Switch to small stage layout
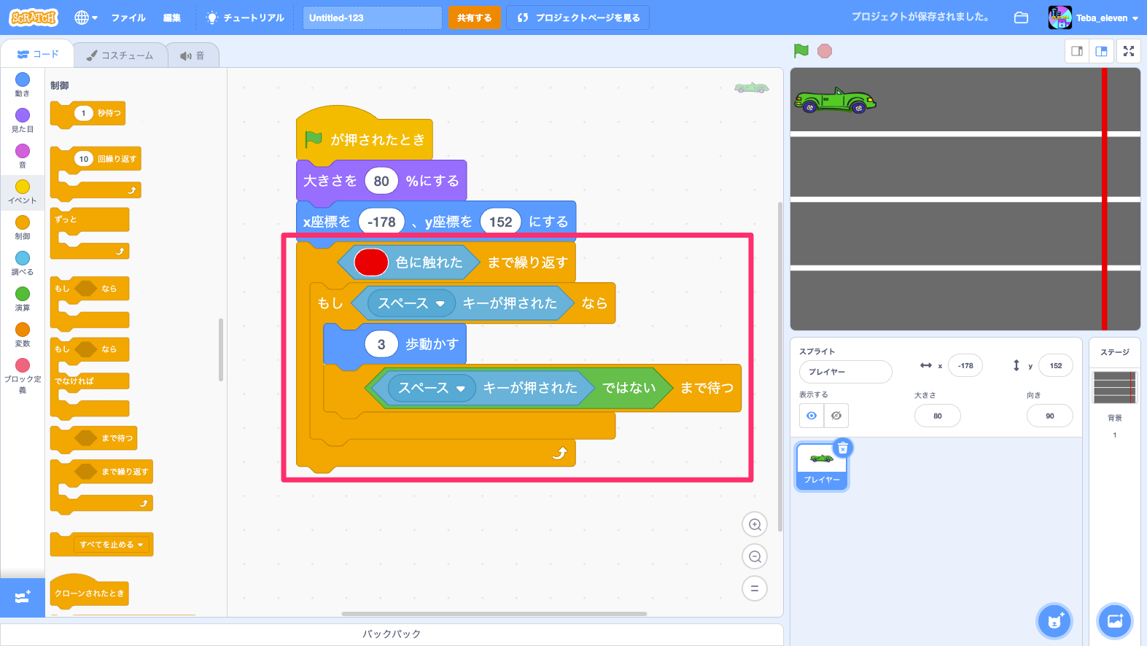The height and width of the screenshot is (646, 1147). pos(1077,51)
